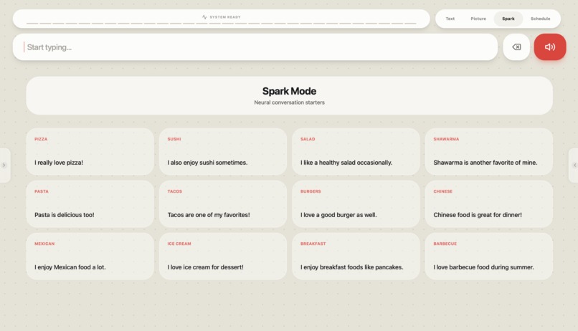This screenshot has height=331, width=578.
Task: Pick the Tacos phrase card
Action: pos(223,204)
